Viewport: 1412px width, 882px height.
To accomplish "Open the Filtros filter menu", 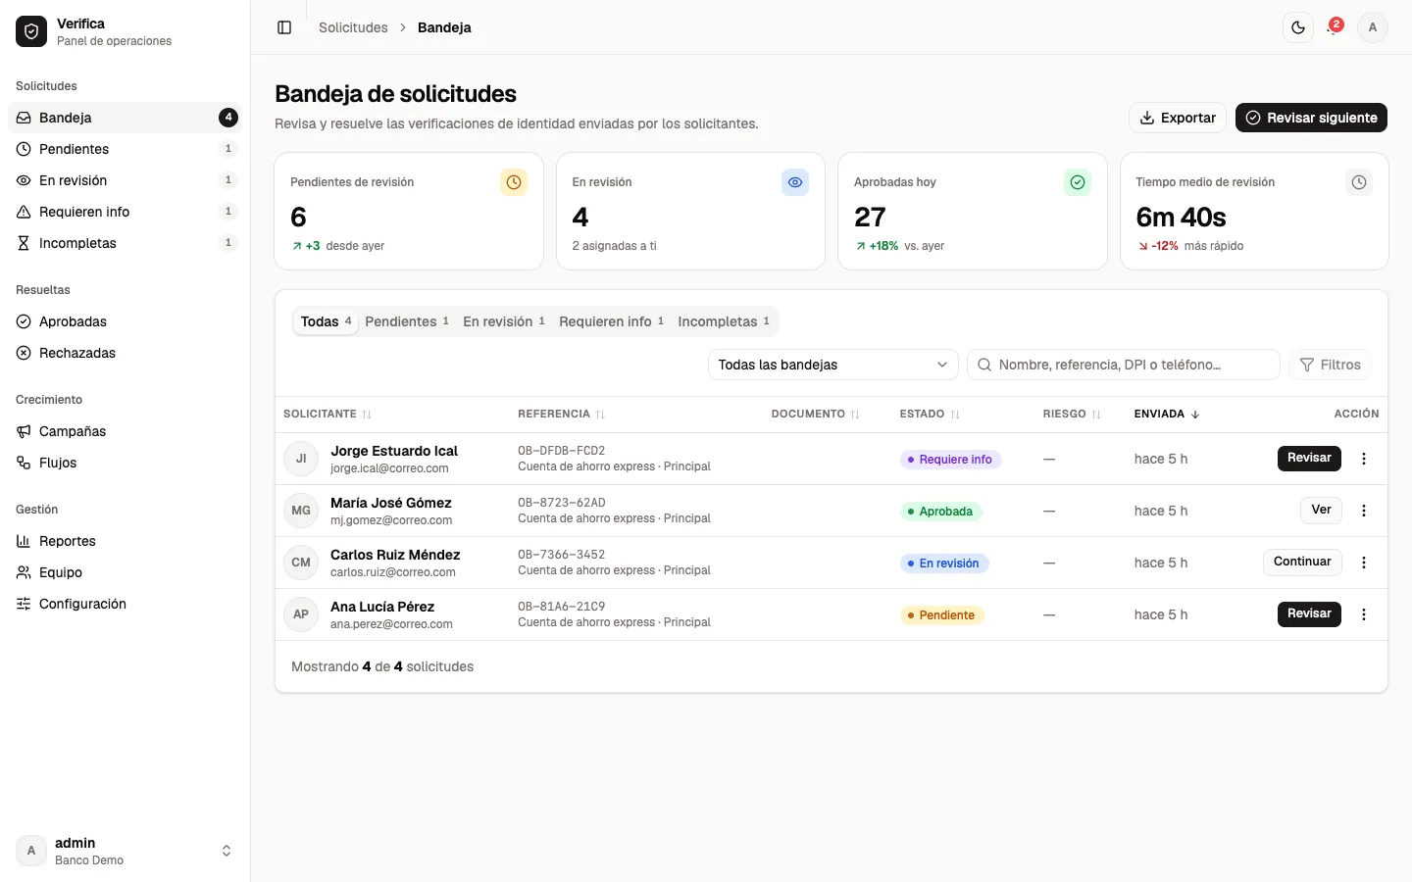I will (x=1330, y=365).
